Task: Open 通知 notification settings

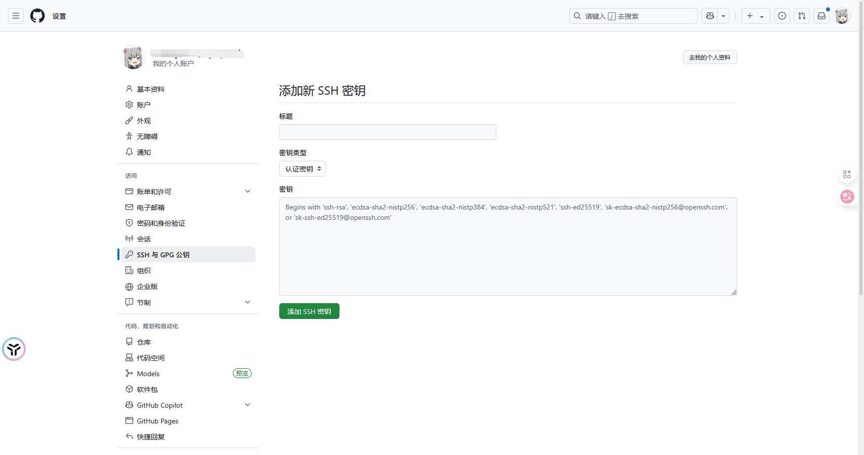Action: click(188, 152)
